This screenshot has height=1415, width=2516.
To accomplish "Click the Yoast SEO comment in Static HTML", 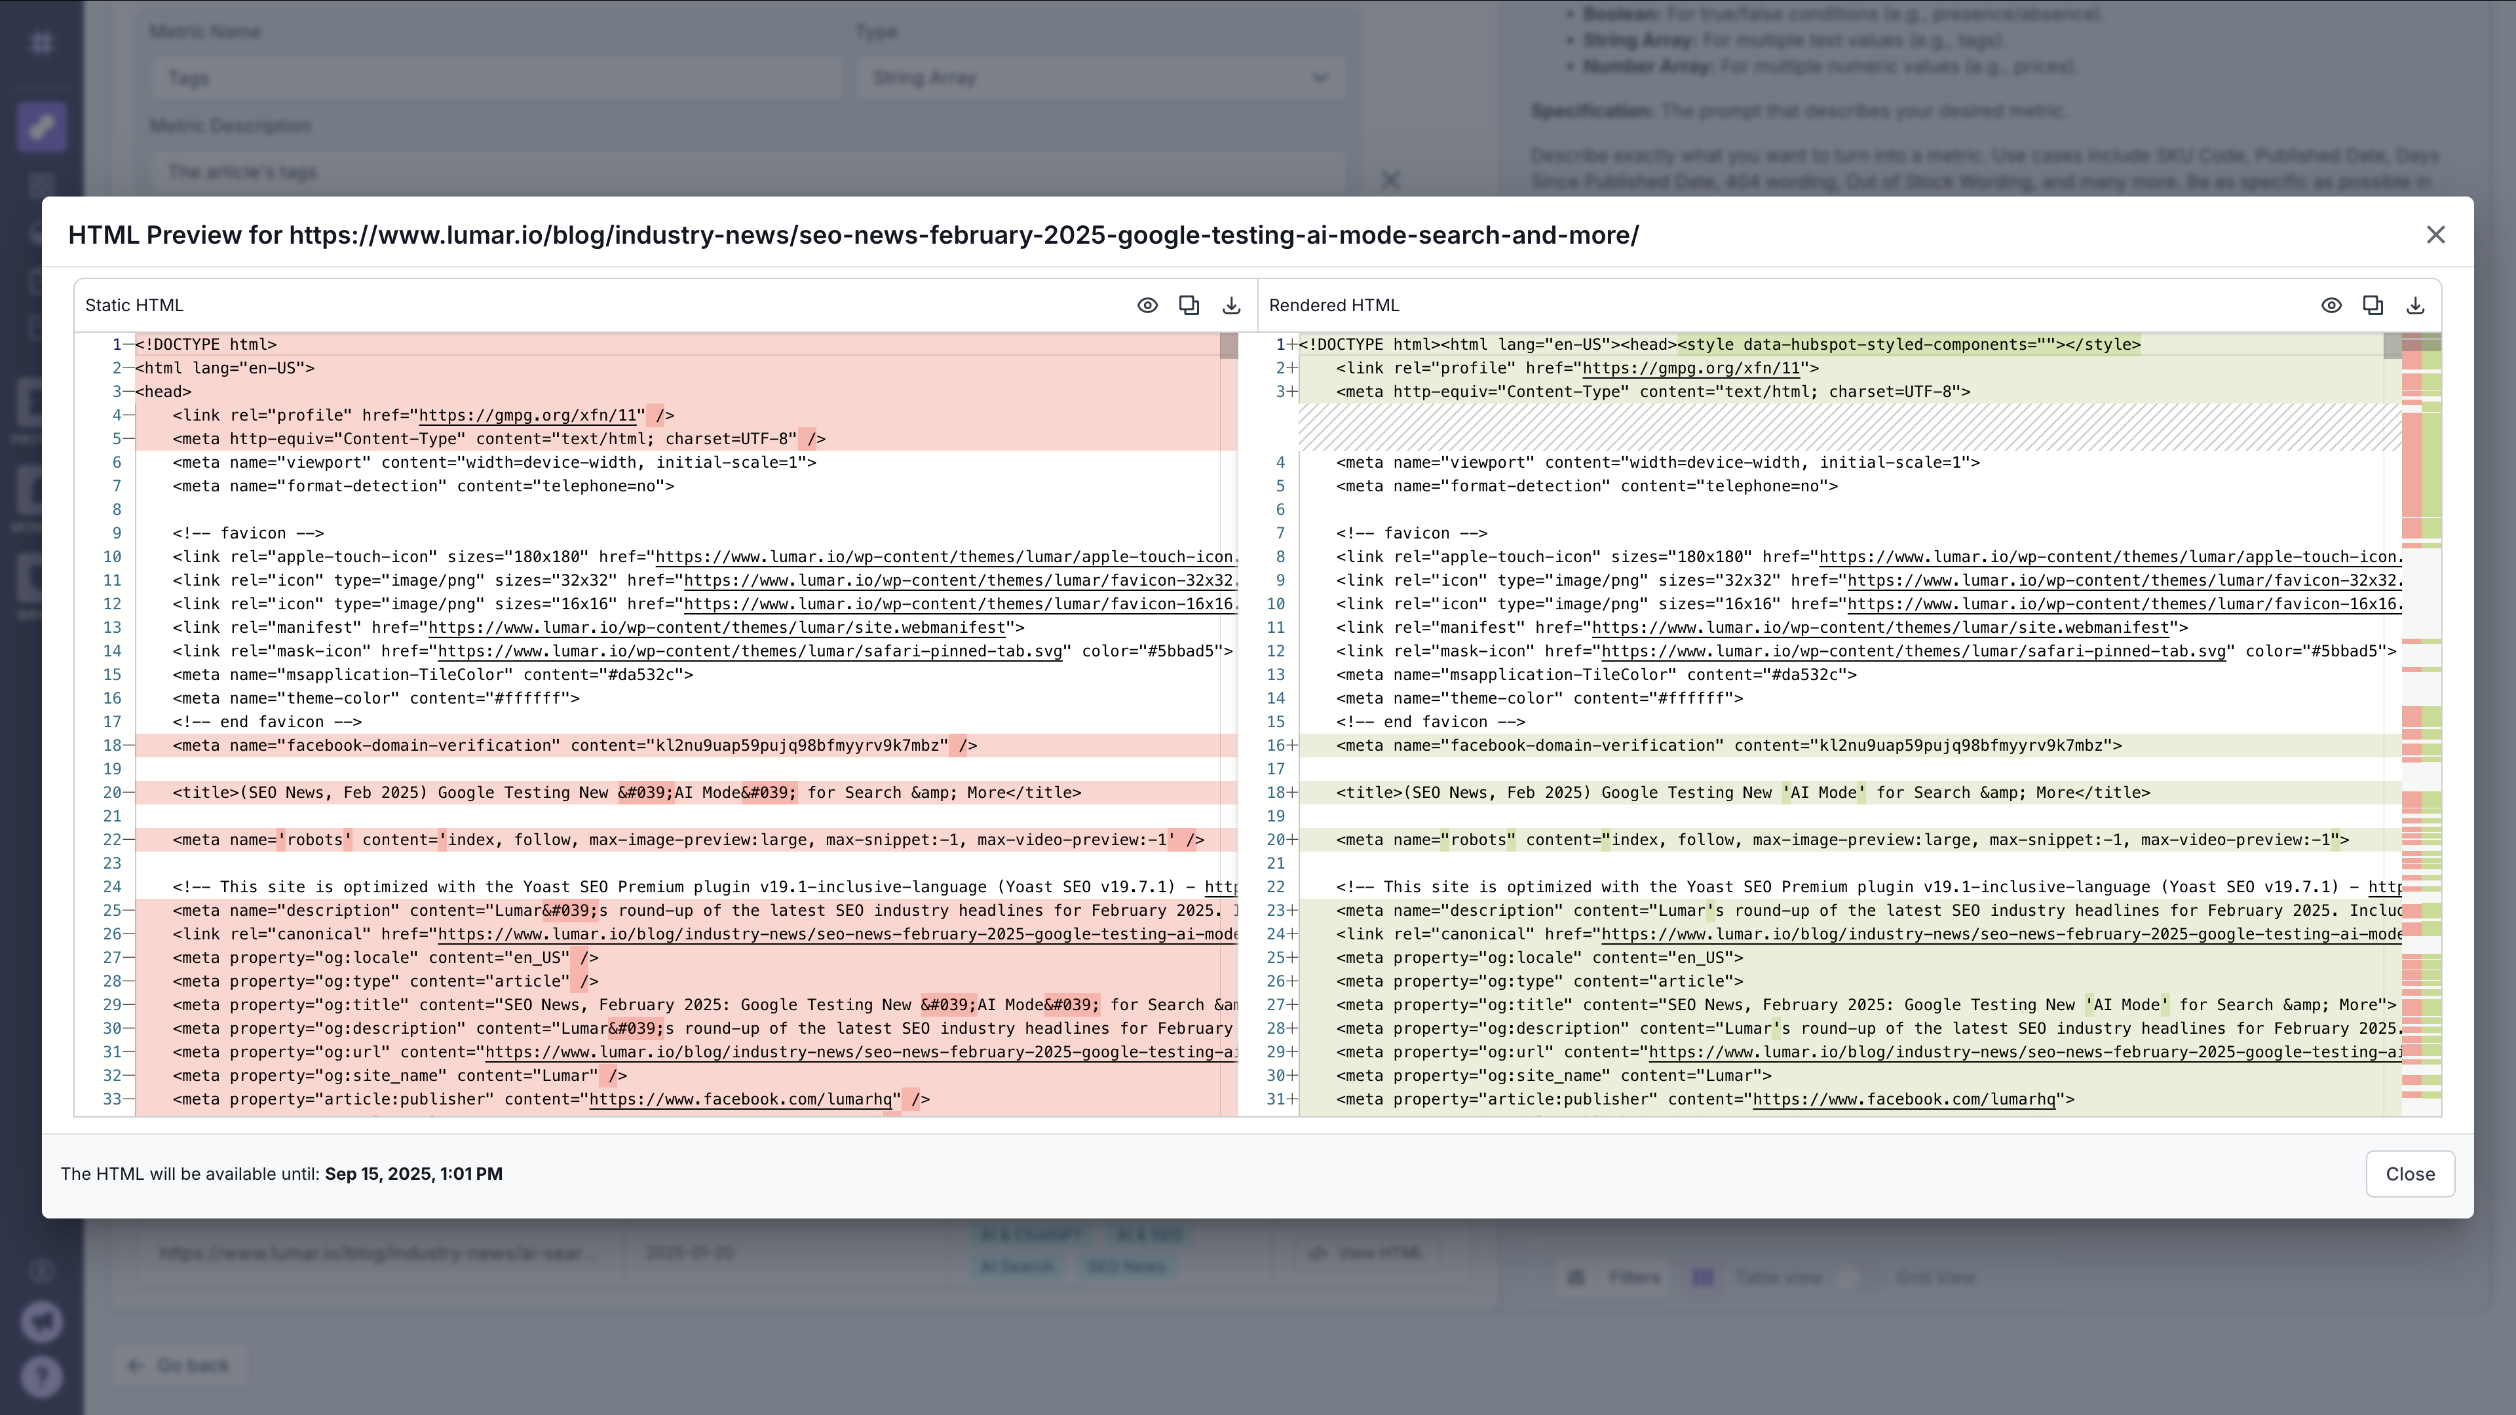I will click(x=704, y=887).
